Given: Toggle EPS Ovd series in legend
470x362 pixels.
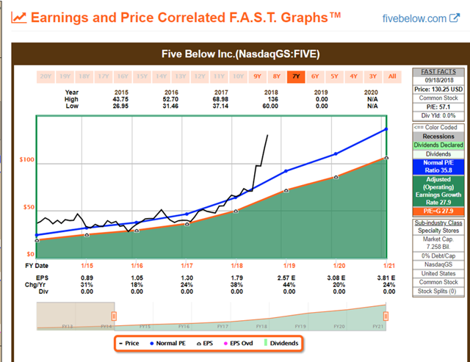Looking at the screenshot, I should [x=239, y=343].
